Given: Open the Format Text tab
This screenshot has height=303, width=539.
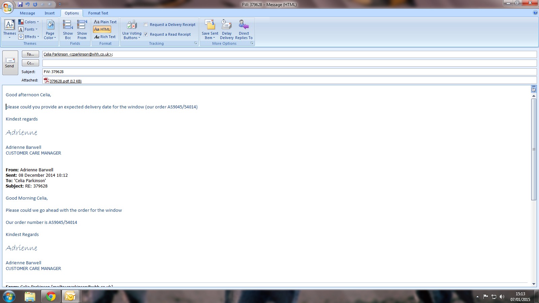Looking at the screenshot, I should [98, 13].
